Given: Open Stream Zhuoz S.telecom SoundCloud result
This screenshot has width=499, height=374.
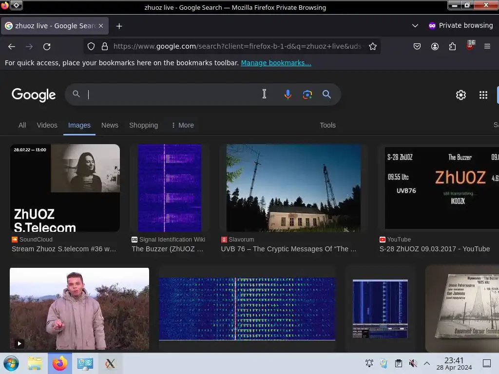Looking at the screenshot, I should (x=64, y=249).
